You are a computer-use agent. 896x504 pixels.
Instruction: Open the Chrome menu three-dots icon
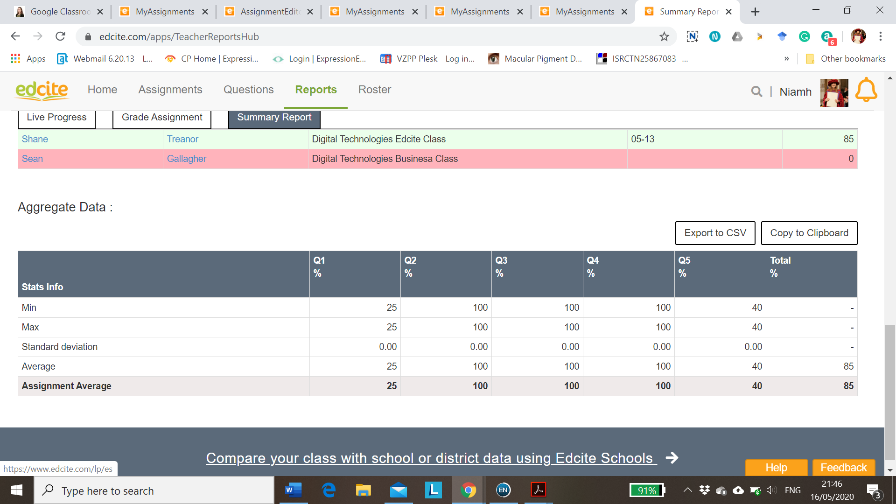coord(880,36)
